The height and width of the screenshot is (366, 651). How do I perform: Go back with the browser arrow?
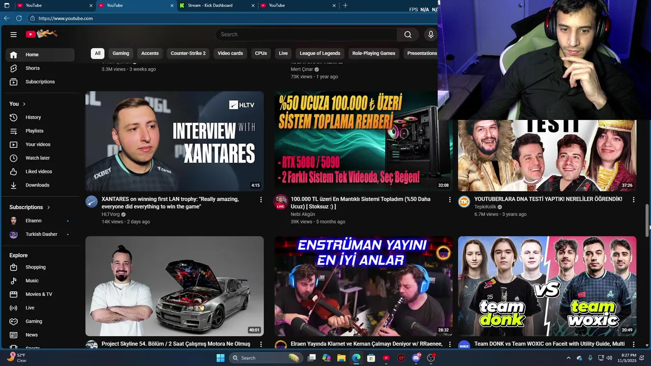7,18
